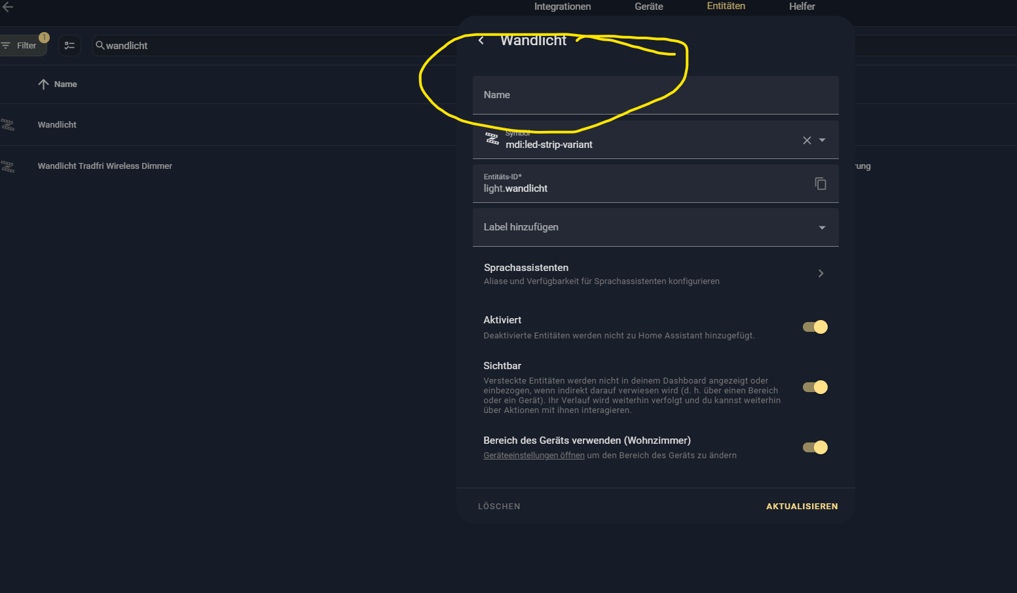The image size is (1017, 593).
Task: Toggle the Sichtbar switch
Action: [815, 387]
